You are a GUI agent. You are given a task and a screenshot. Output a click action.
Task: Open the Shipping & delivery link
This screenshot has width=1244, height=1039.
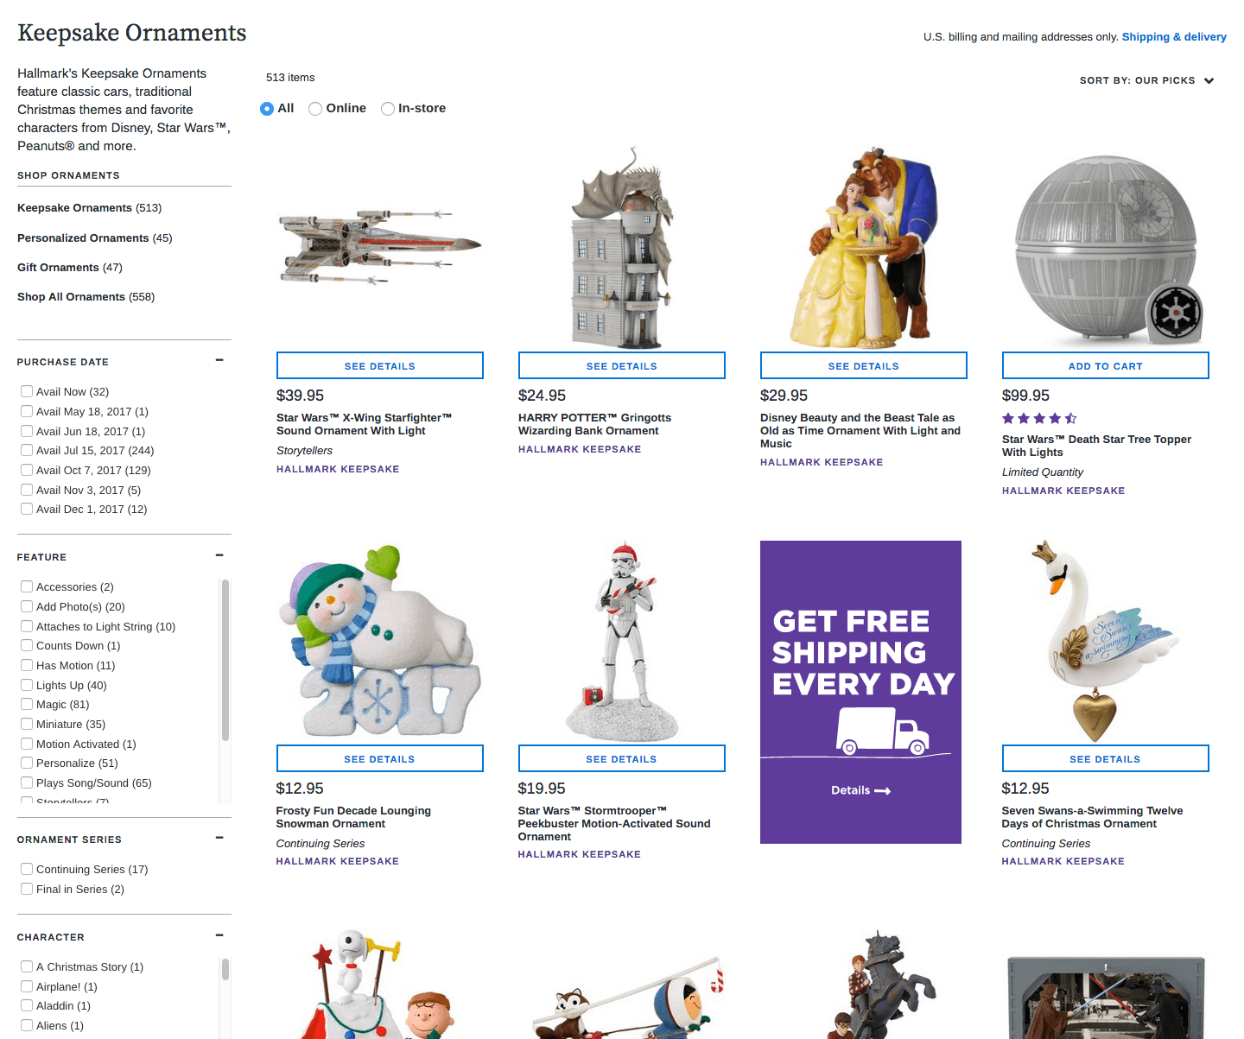[1174, 36]
